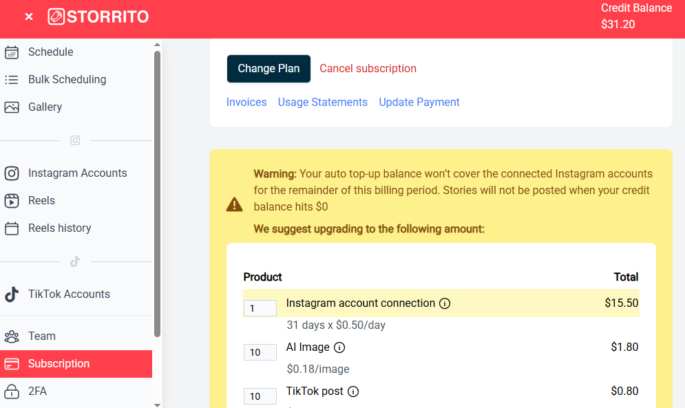Open the Invoices link

(x=246, y=102)
